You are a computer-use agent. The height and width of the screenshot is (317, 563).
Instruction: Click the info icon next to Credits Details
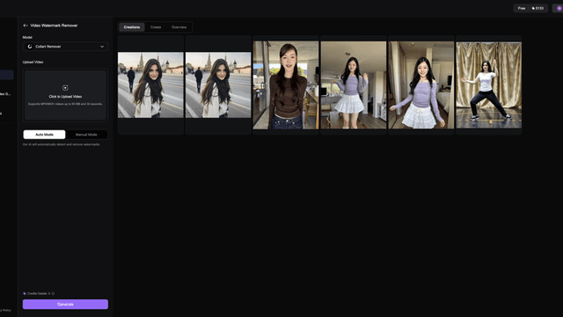[x=53, y=293]
